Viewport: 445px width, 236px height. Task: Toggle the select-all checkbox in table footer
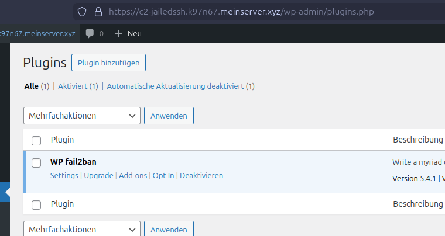point(36,204)
